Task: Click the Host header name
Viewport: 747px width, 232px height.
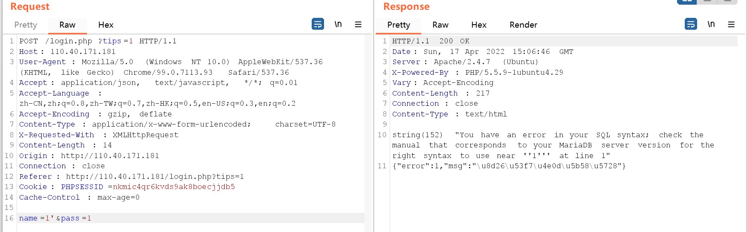Action: pyautogui.click(x=28, y=51)
